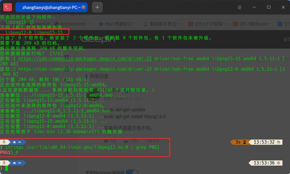Click '只看作者' in the background forum page
The width and height of the screenshot is (290, 174).
click(x=152, y=141)
